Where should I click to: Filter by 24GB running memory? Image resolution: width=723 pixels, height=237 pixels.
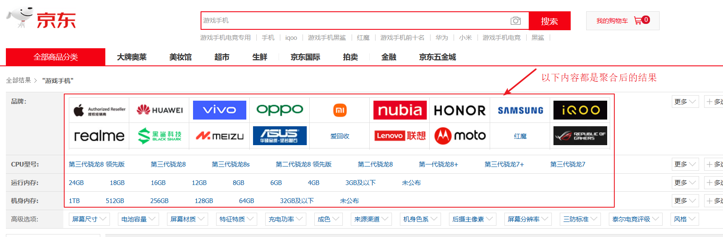coord(76,183)
